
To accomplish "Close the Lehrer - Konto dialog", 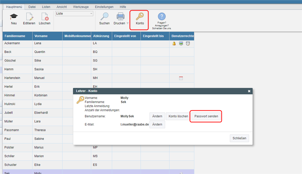I will tap(249, 91).
